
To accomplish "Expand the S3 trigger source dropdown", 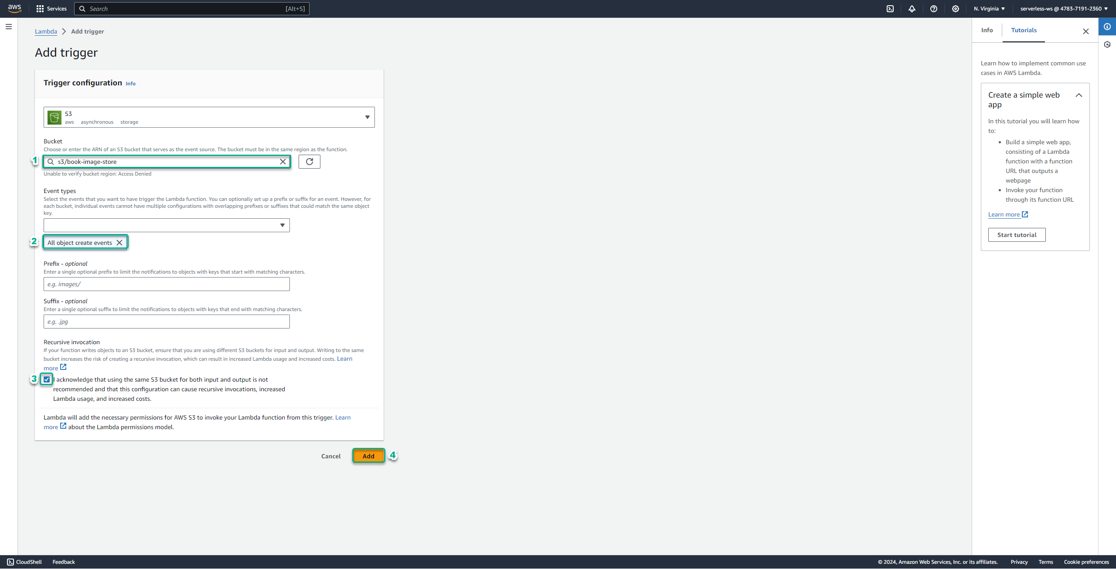I will pyautogui.click(x=367, y=117).
